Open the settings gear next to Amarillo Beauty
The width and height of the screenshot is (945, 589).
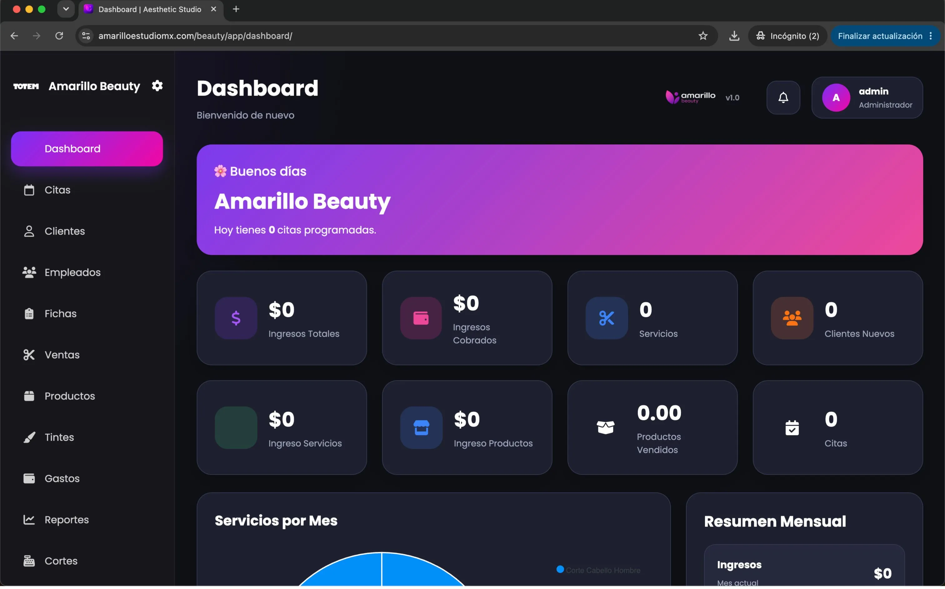tap(157, 86)
